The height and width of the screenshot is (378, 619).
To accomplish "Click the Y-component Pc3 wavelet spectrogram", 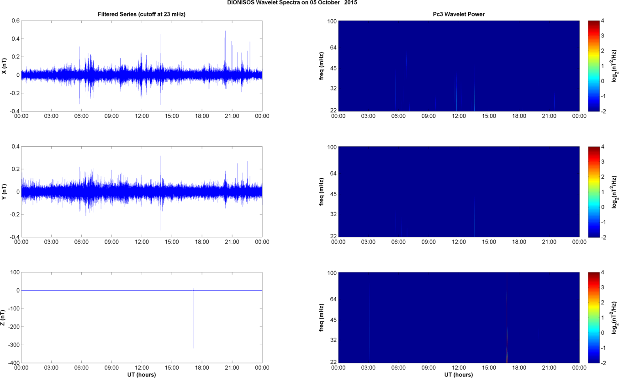I will (x=459, y=192).
